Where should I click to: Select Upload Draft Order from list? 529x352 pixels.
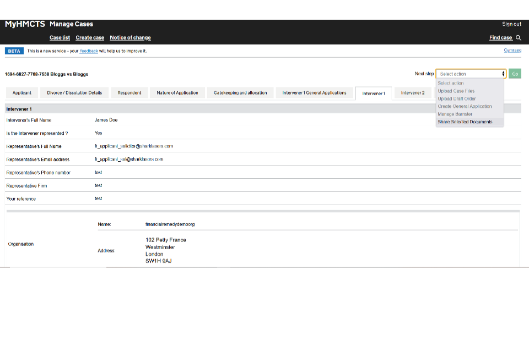tap(456, 99)
